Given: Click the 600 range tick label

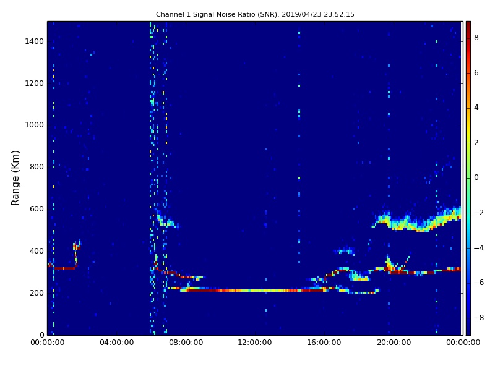Looking at the screenshot, I should (37, 209).
